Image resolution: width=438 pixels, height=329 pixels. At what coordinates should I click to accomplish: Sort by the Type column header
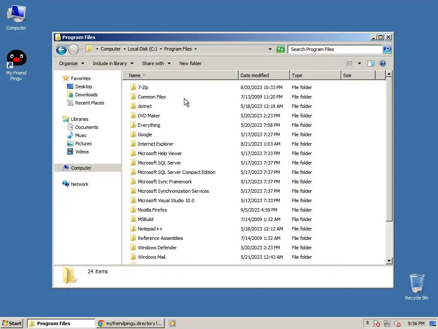tap(315, 75)
